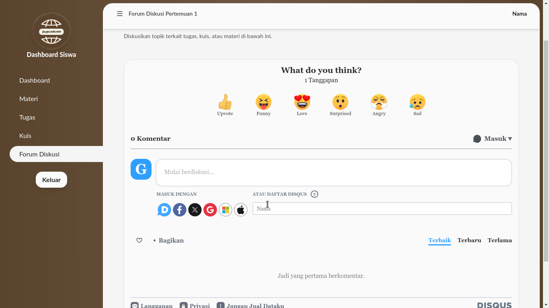Log in with the Disqus icon
Viewport: 549px width, 308px height.
(x=164, y=210)
